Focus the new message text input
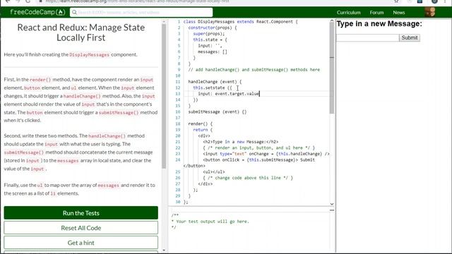The image size is (452, 254). pos(368,37)
